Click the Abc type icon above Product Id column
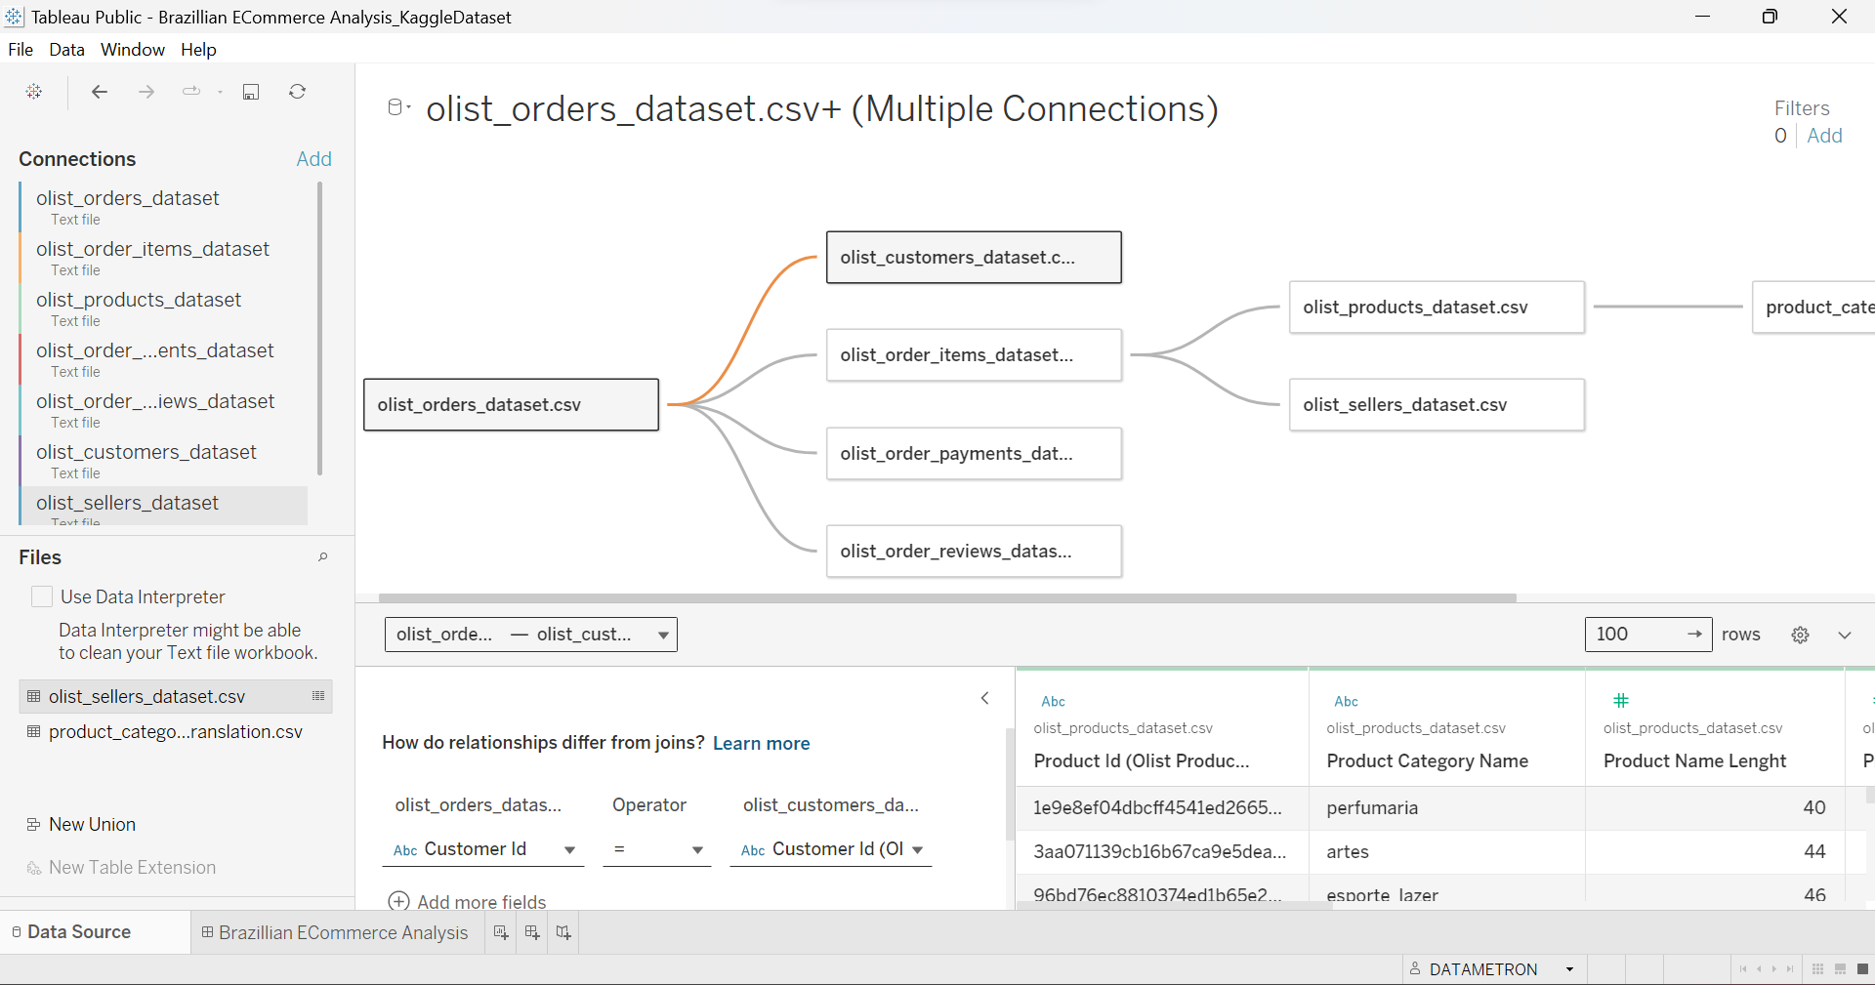 click(x=1053, y=701)
